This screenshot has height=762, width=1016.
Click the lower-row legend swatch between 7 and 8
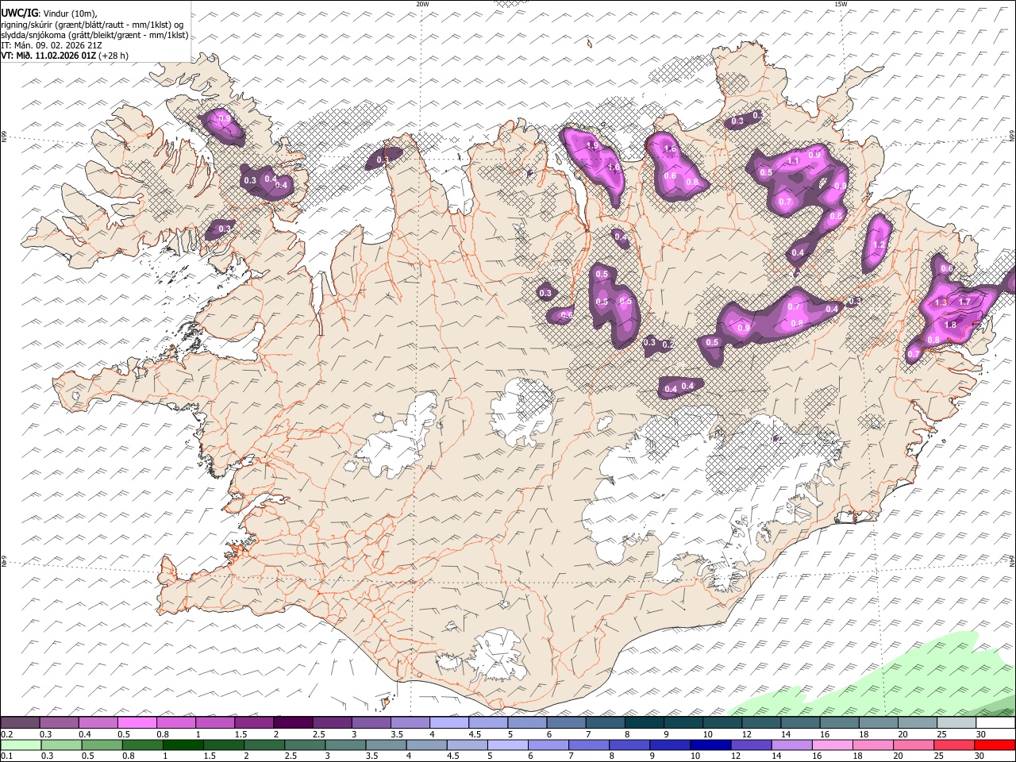pyautogui.click(x=589, y=745)
